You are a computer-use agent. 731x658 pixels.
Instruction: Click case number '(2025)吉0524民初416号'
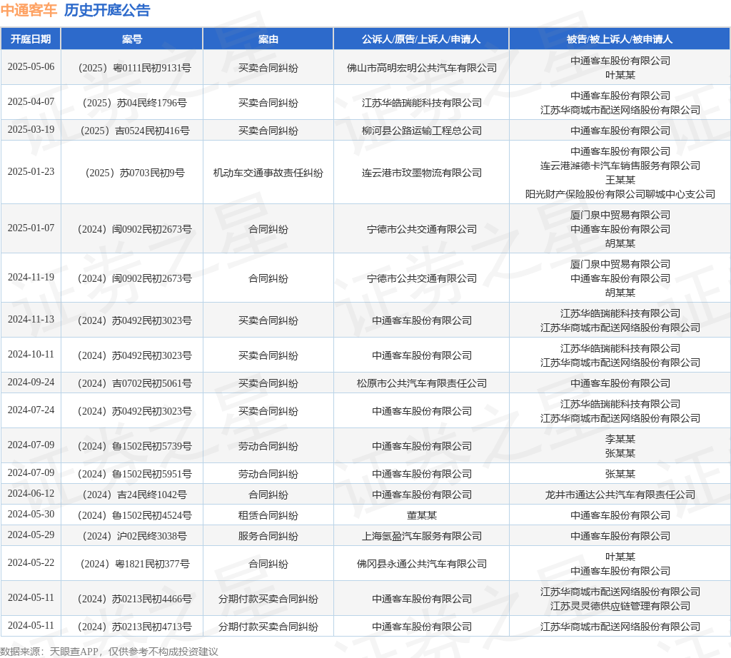point(135,131)
